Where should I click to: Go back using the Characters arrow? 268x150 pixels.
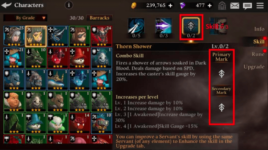click(6, 5)
